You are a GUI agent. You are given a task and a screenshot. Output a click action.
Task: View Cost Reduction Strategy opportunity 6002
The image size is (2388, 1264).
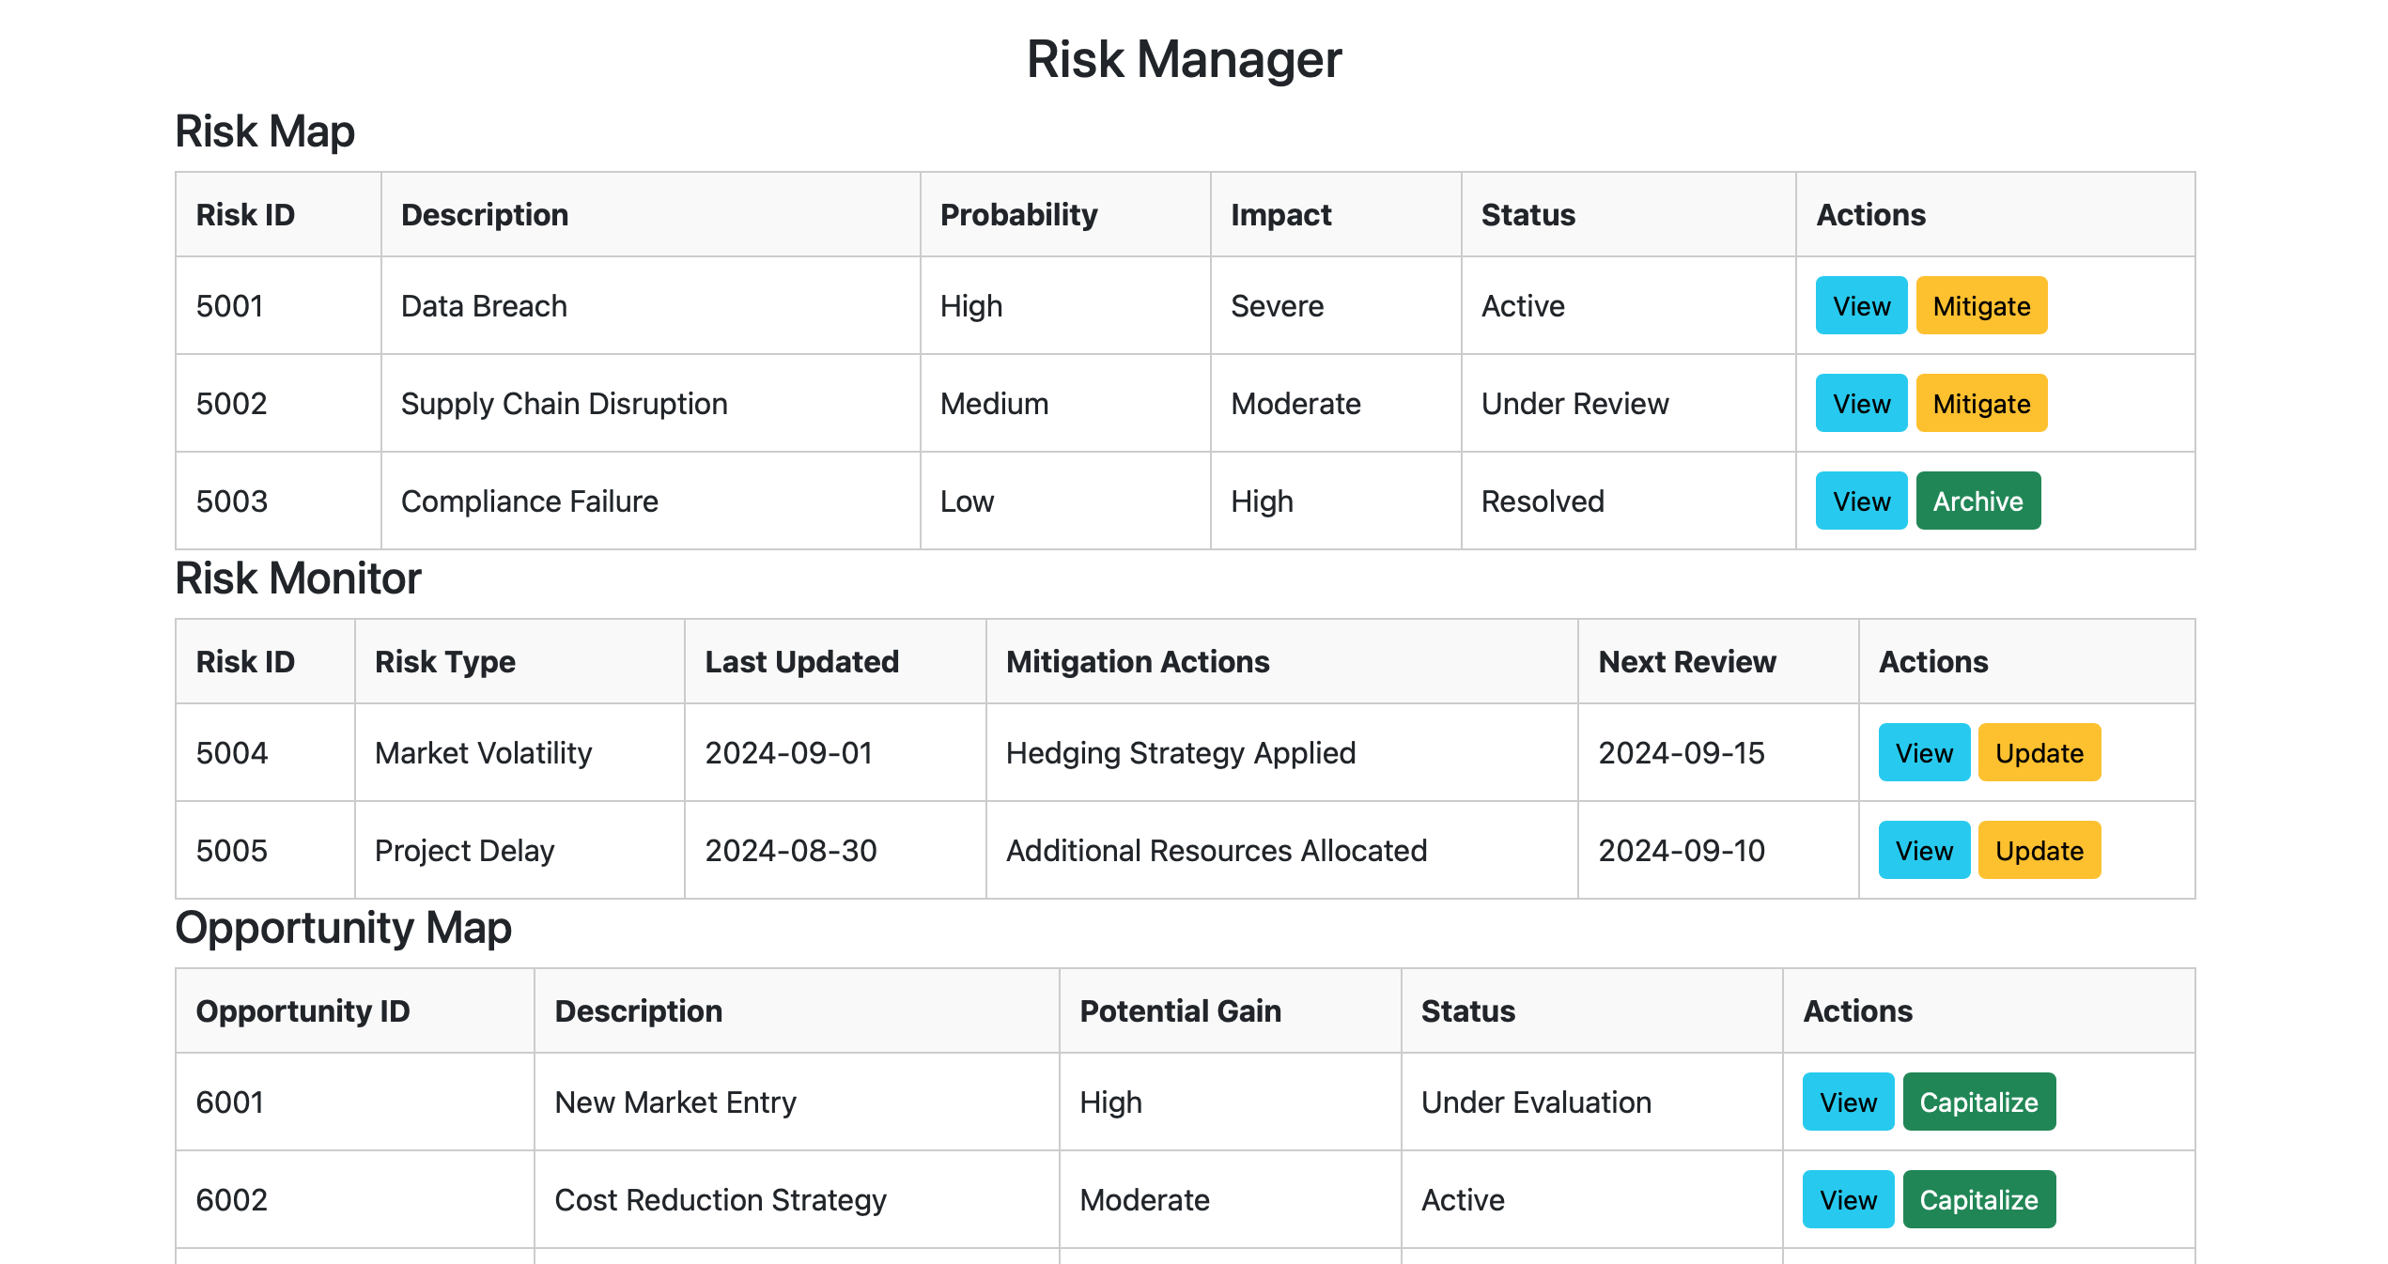coord(1847,1200)
